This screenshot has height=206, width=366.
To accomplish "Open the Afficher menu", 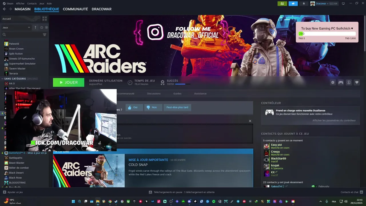I will 20,3.
